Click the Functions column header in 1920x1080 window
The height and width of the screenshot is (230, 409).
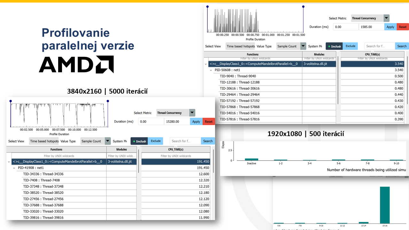[x=253, y=55]
